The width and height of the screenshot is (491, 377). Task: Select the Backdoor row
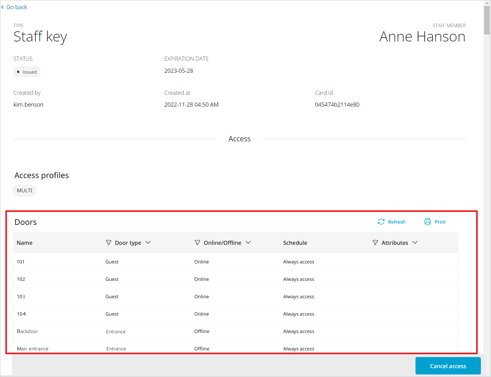click(x=27, y=331)
